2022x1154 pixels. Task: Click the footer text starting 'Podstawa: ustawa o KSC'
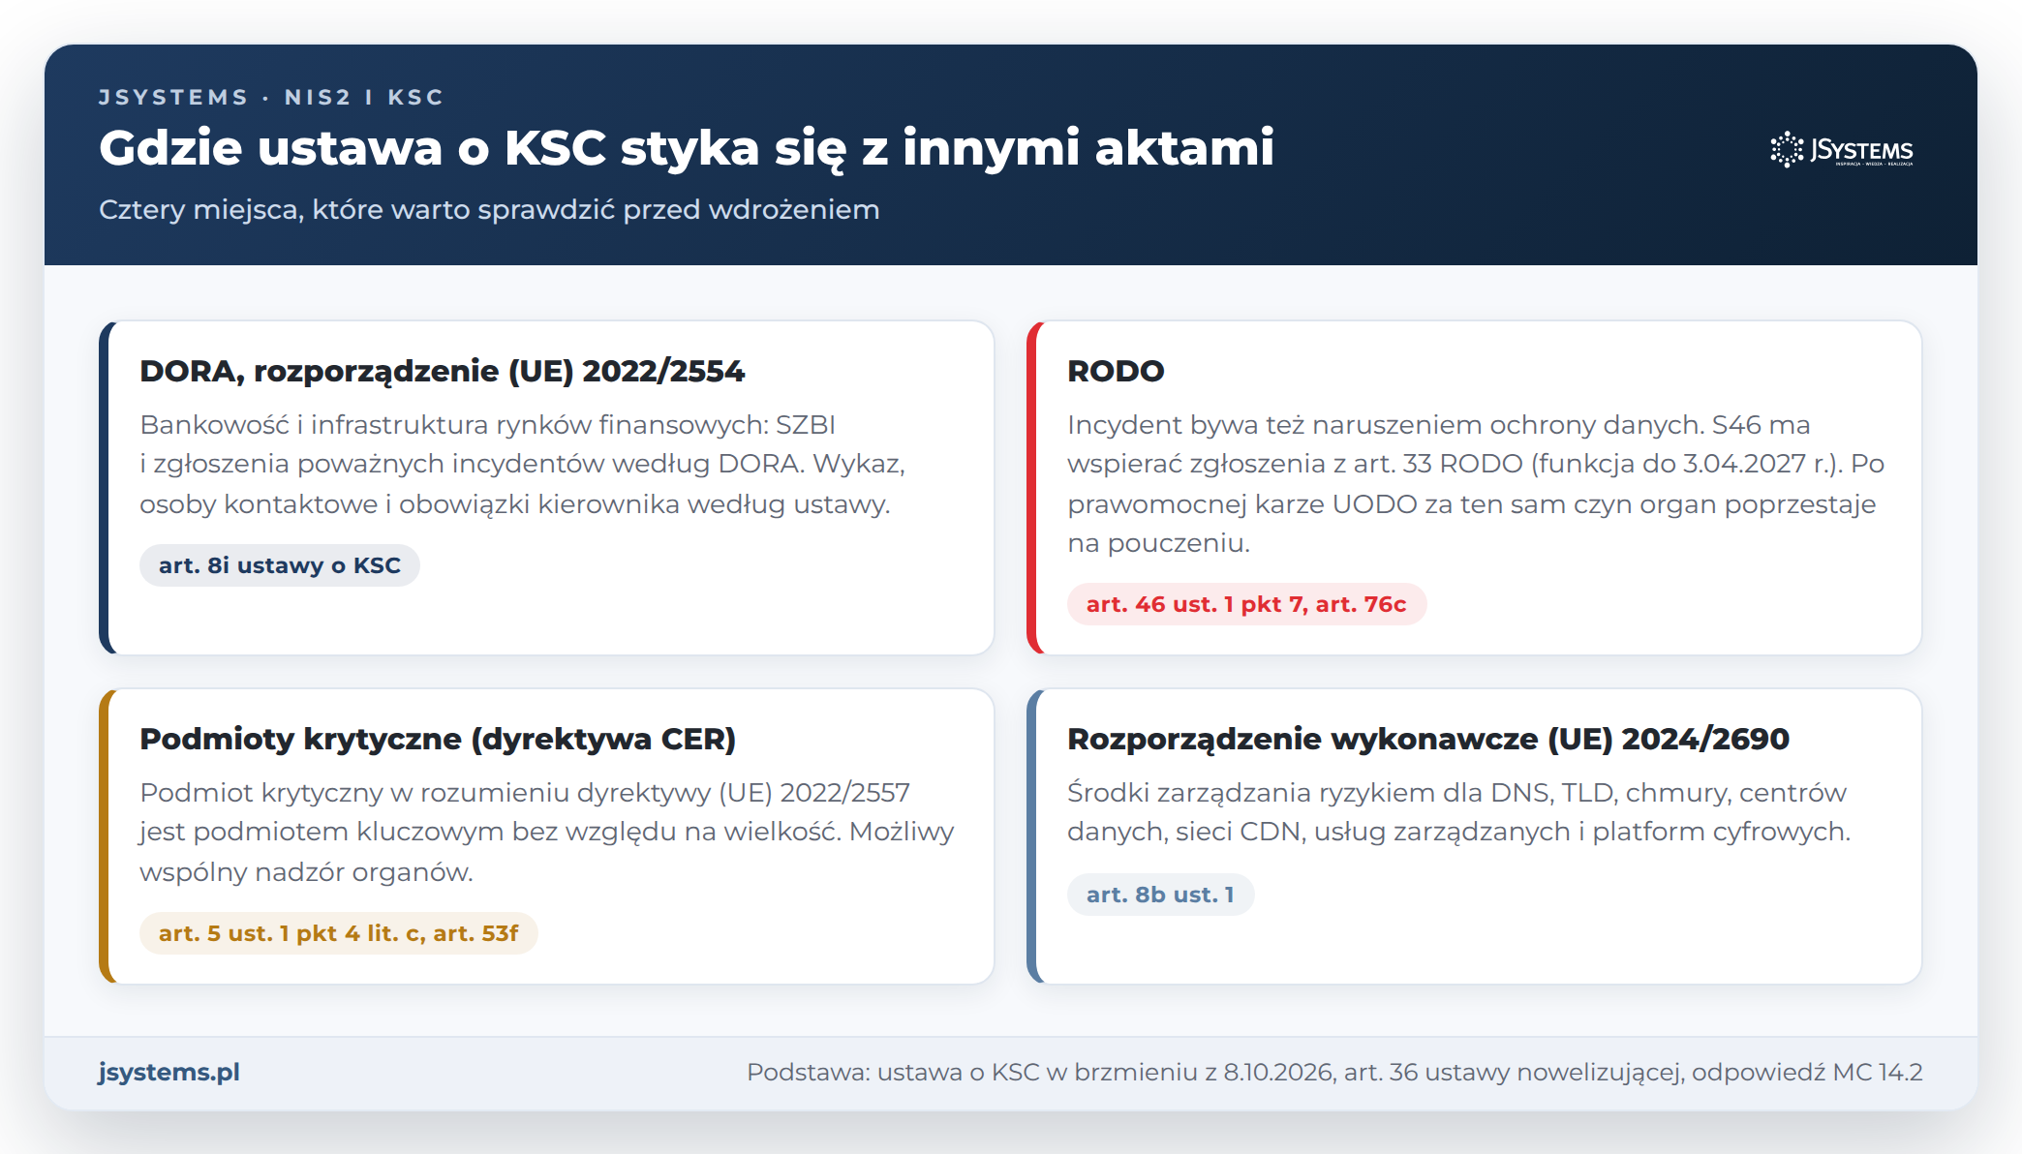(1334, 1072)
